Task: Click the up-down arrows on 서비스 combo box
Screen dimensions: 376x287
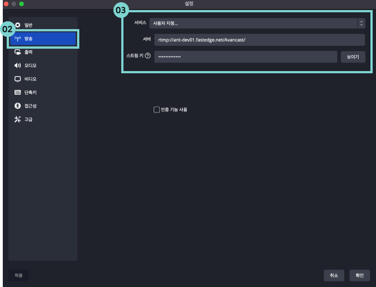Action: (x=361, y=23)
